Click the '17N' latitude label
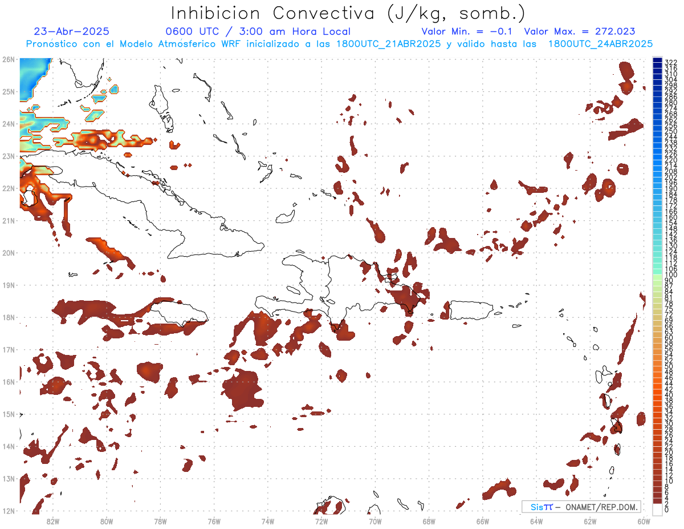 click(x=9, y=349)
